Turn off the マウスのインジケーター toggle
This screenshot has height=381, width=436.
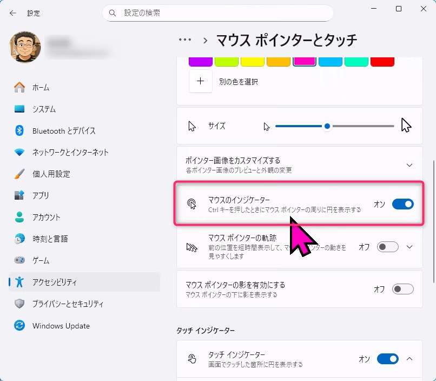[x=402, y=204]
